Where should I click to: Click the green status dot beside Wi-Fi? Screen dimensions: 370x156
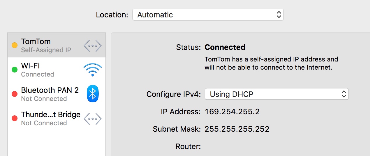[14, 70]
